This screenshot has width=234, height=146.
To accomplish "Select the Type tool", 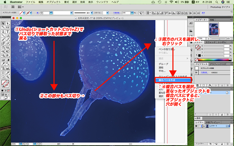I will click(7, 32).
